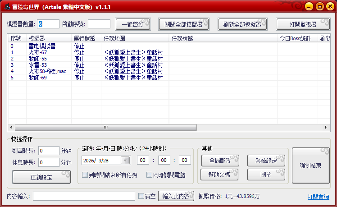Open the 打開官網 link
The image size is (337, 207).
pos(318,197)
